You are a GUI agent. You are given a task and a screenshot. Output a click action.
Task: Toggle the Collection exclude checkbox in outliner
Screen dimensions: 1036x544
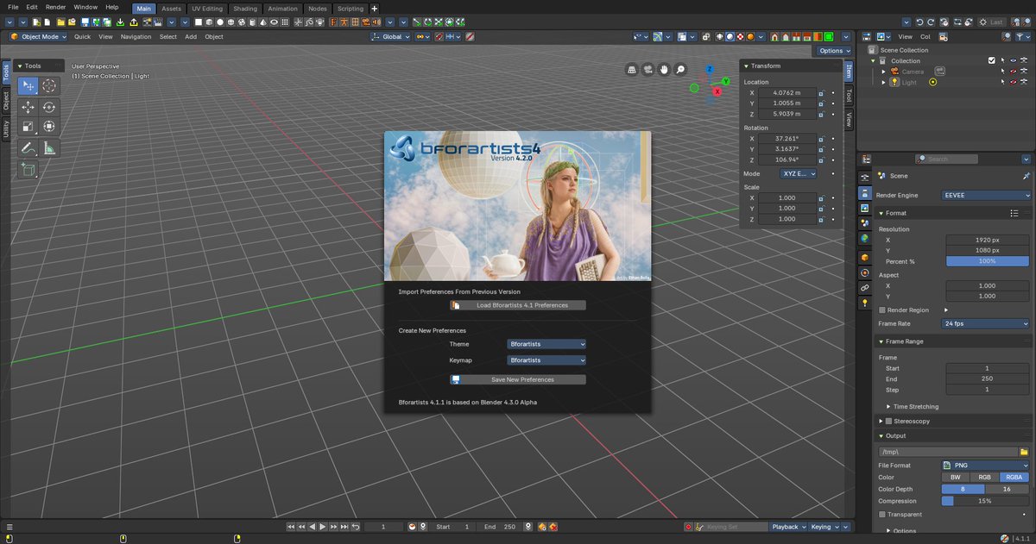coord(992,61)
